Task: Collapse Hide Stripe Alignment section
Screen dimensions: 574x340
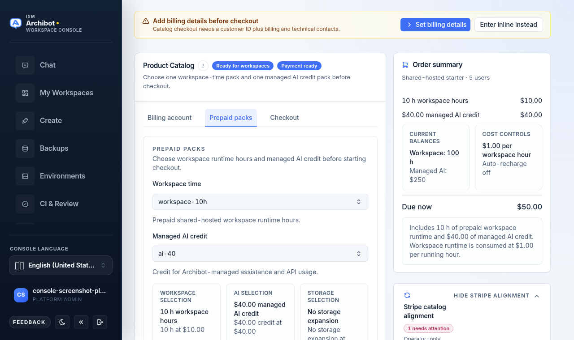Action: pos(496,296)
